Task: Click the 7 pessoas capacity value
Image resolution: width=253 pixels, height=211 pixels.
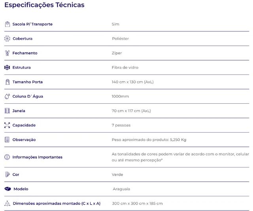Action: 121,125
